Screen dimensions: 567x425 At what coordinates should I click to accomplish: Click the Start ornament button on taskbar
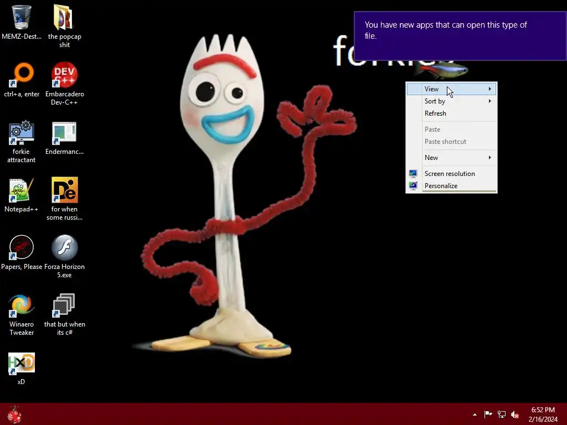tap(14, 414)
